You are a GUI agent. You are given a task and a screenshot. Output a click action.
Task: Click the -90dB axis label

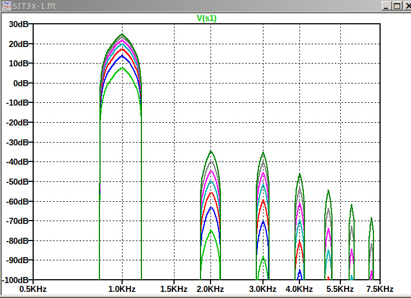17,260
